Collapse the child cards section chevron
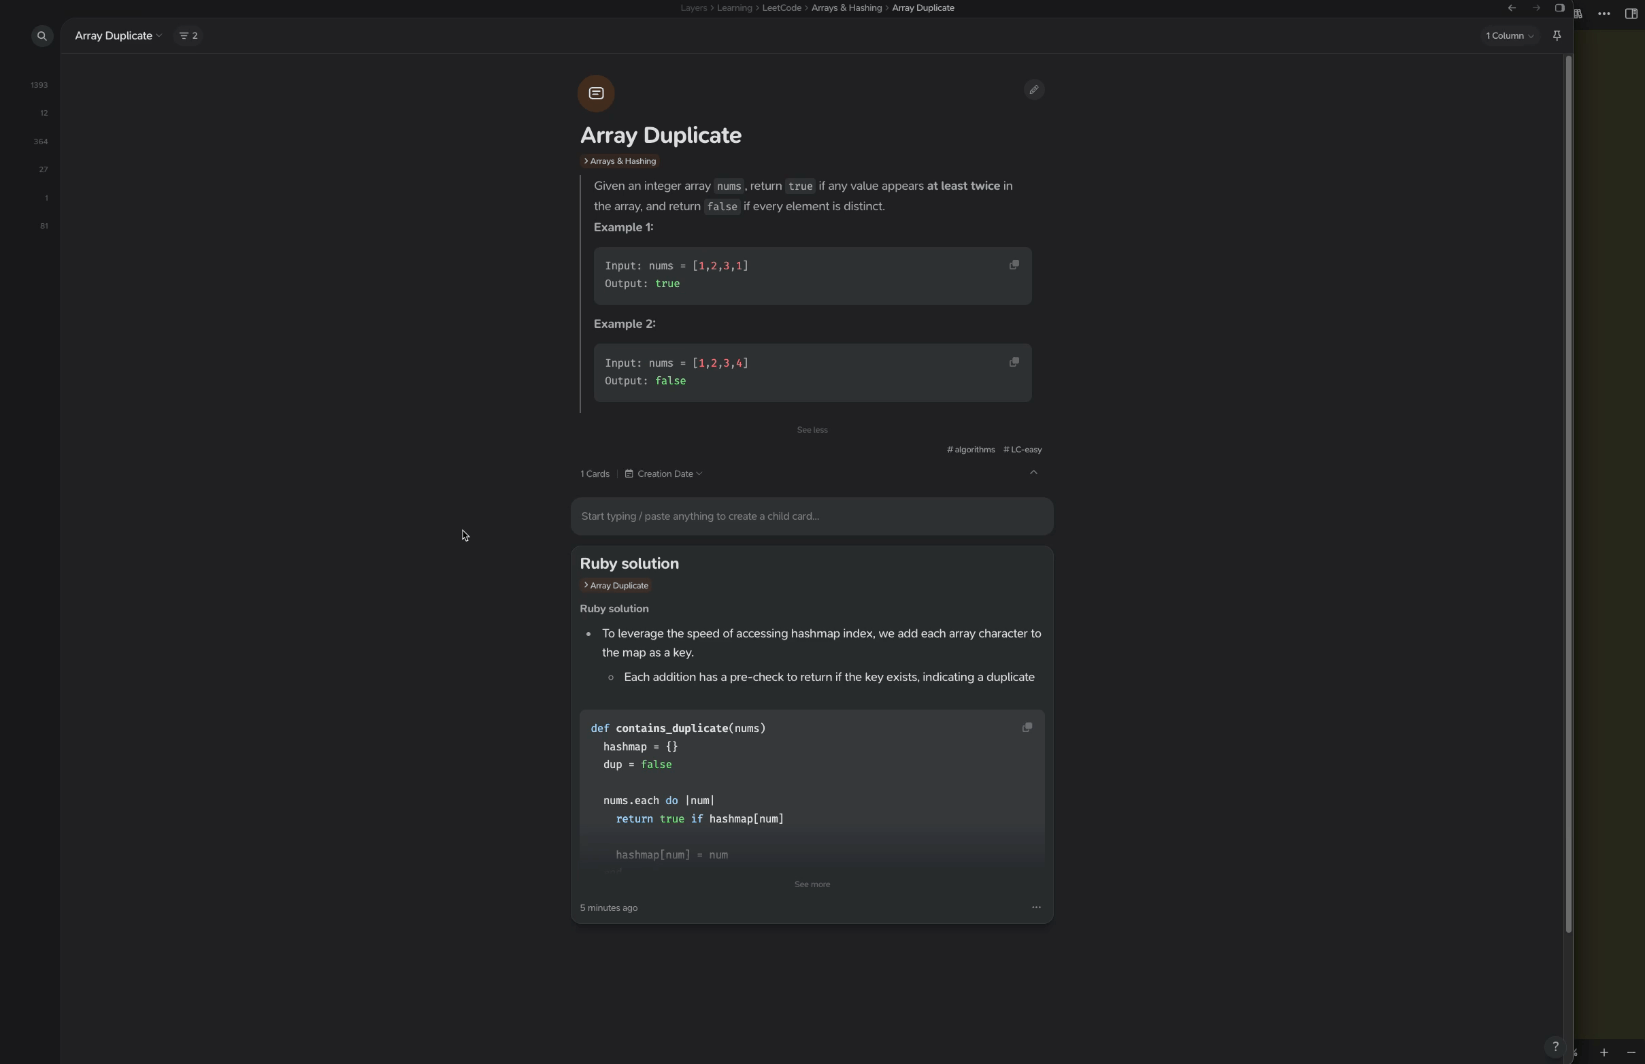The image size is (1645, 1064). click(x=1033, y=473)
